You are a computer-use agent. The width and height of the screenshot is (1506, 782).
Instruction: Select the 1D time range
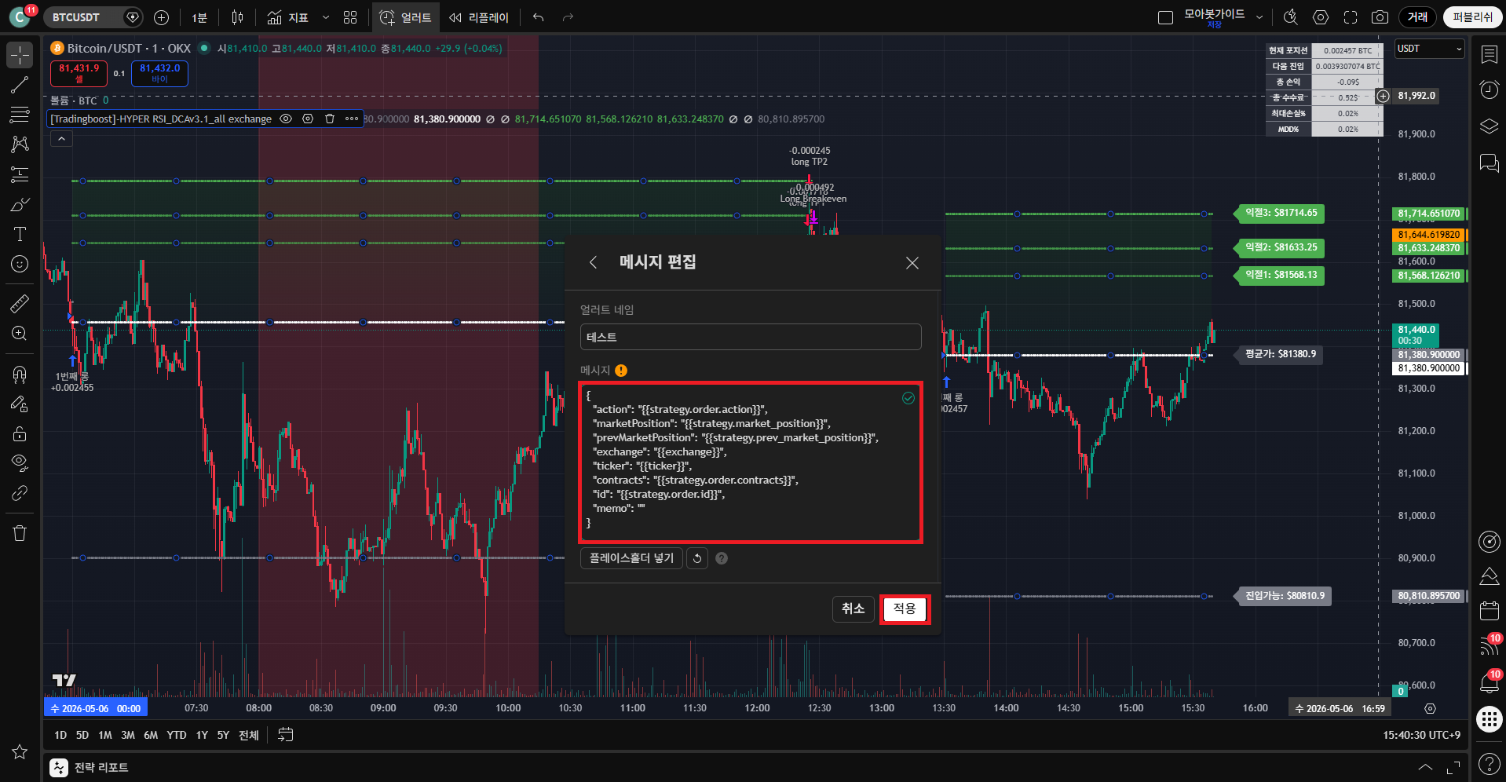pyautogui.click(x=60, y=735)
